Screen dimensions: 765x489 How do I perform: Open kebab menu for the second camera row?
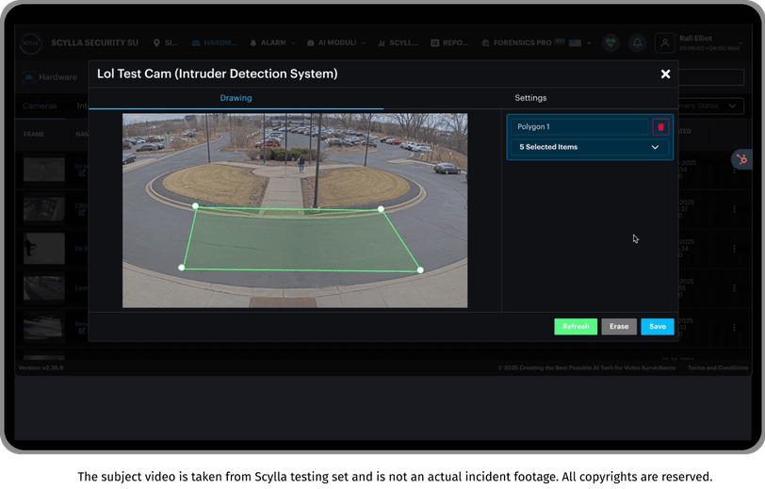tap(734, 209)
